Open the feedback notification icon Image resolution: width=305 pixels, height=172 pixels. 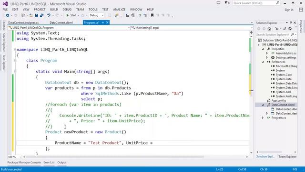point(219,3)
